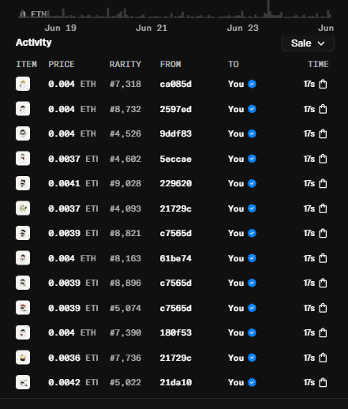Click verified badge in the #8,821 row
Screen dimensions: 348x409
(252, 233)
